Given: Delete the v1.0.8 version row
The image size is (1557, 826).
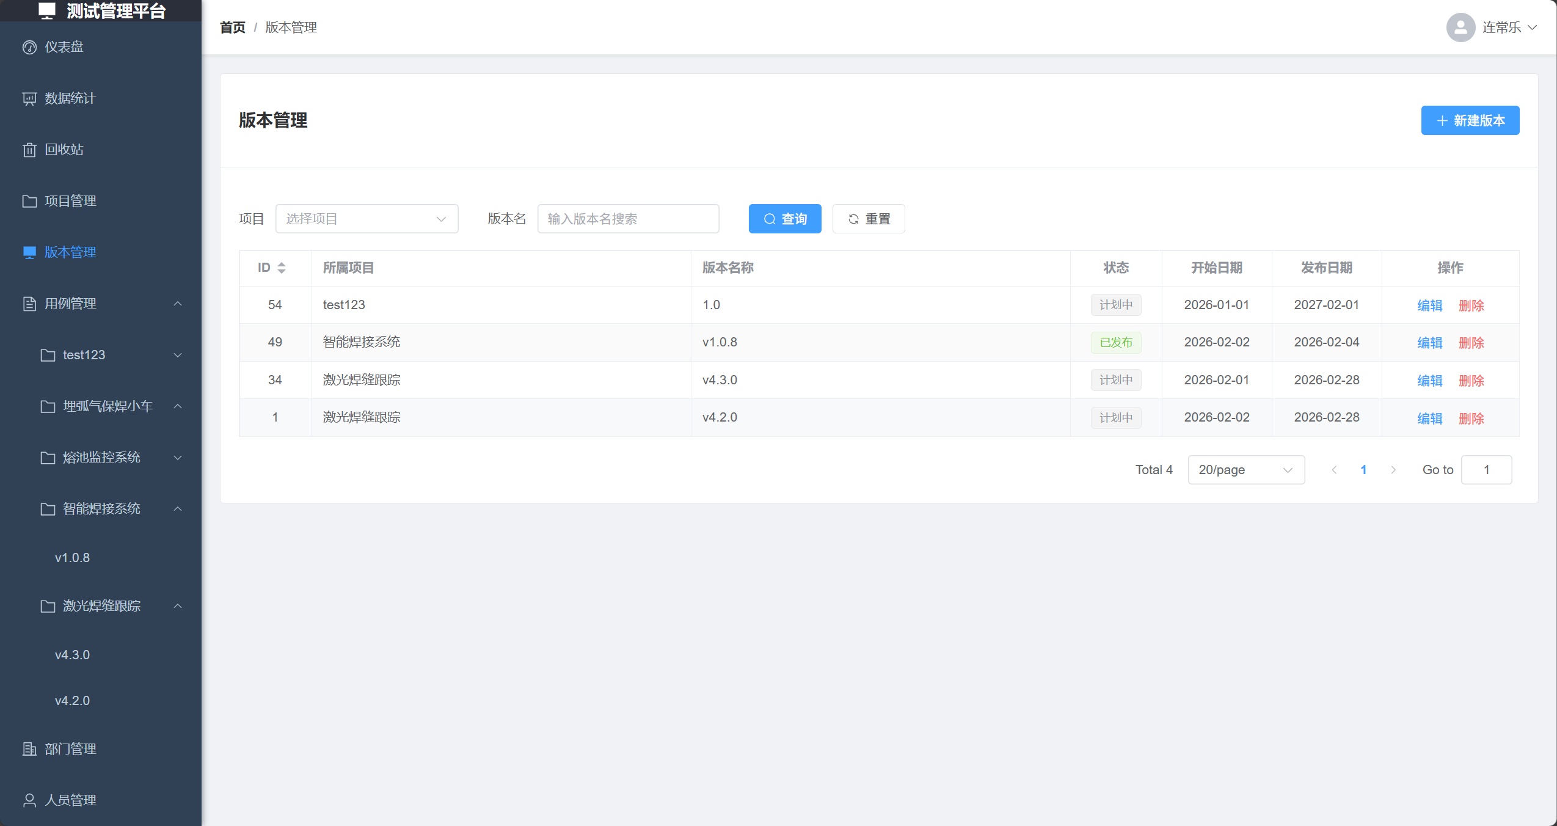Looking at the screenshot, I should pyautogui.click(x=1471, y=343).
